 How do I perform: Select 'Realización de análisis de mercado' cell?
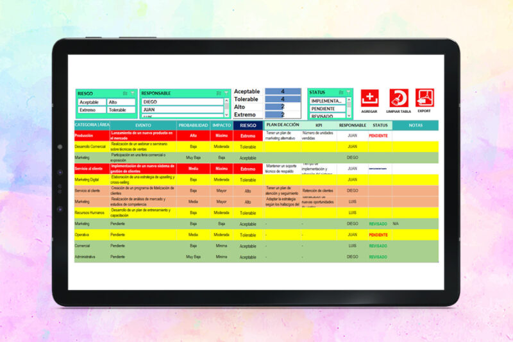point(143,201)
